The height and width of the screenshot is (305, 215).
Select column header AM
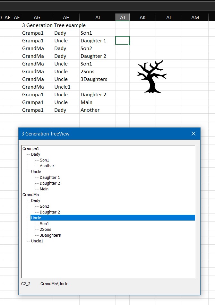195,18
